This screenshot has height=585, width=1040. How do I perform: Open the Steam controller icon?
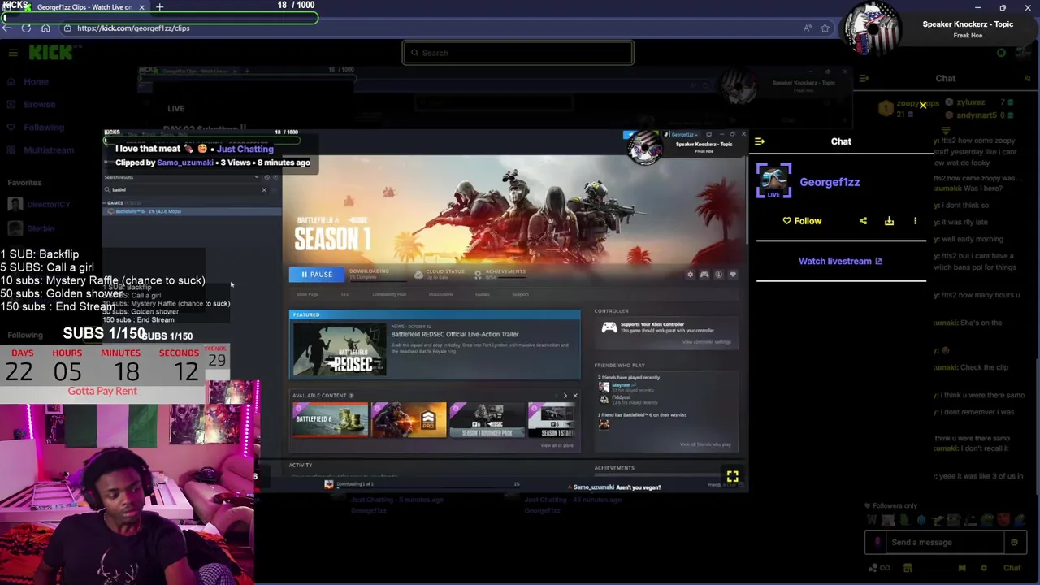[704, 275]
